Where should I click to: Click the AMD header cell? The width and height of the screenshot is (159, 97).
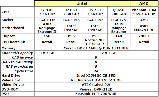coord(144,3)
